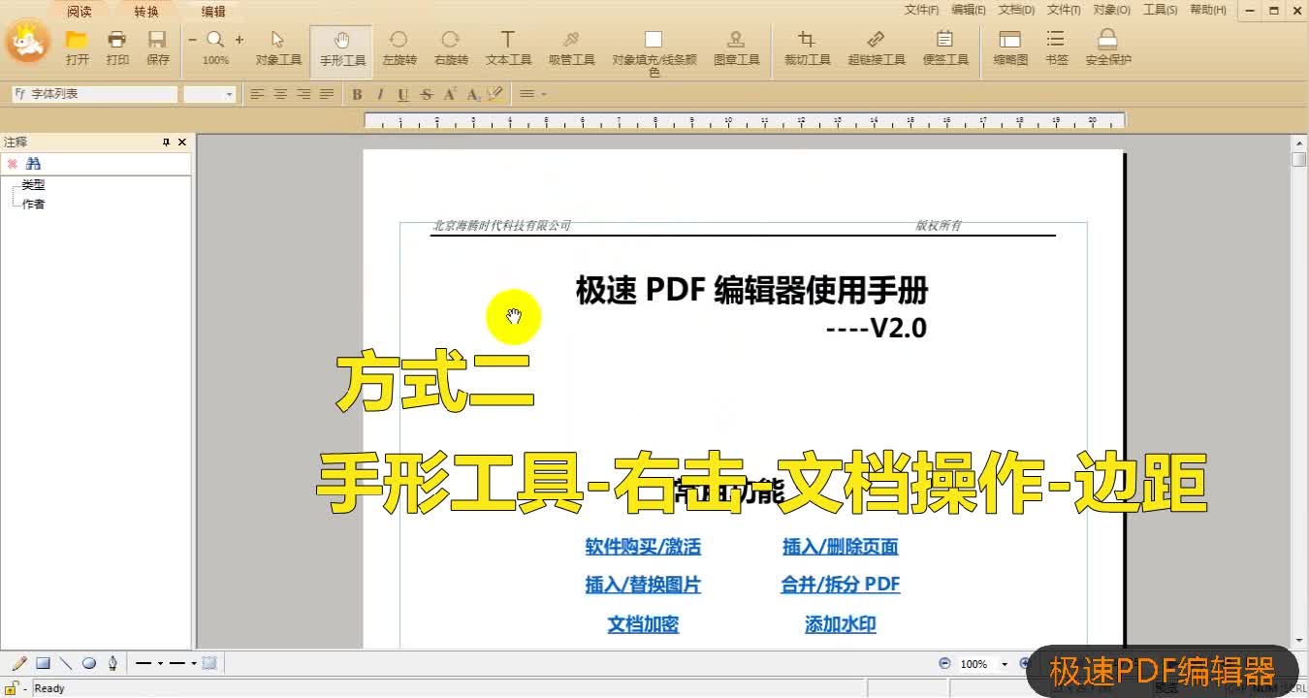
Task: Select the pencil drawing tool
Action: pyautogui.click(x=19, y=663)
